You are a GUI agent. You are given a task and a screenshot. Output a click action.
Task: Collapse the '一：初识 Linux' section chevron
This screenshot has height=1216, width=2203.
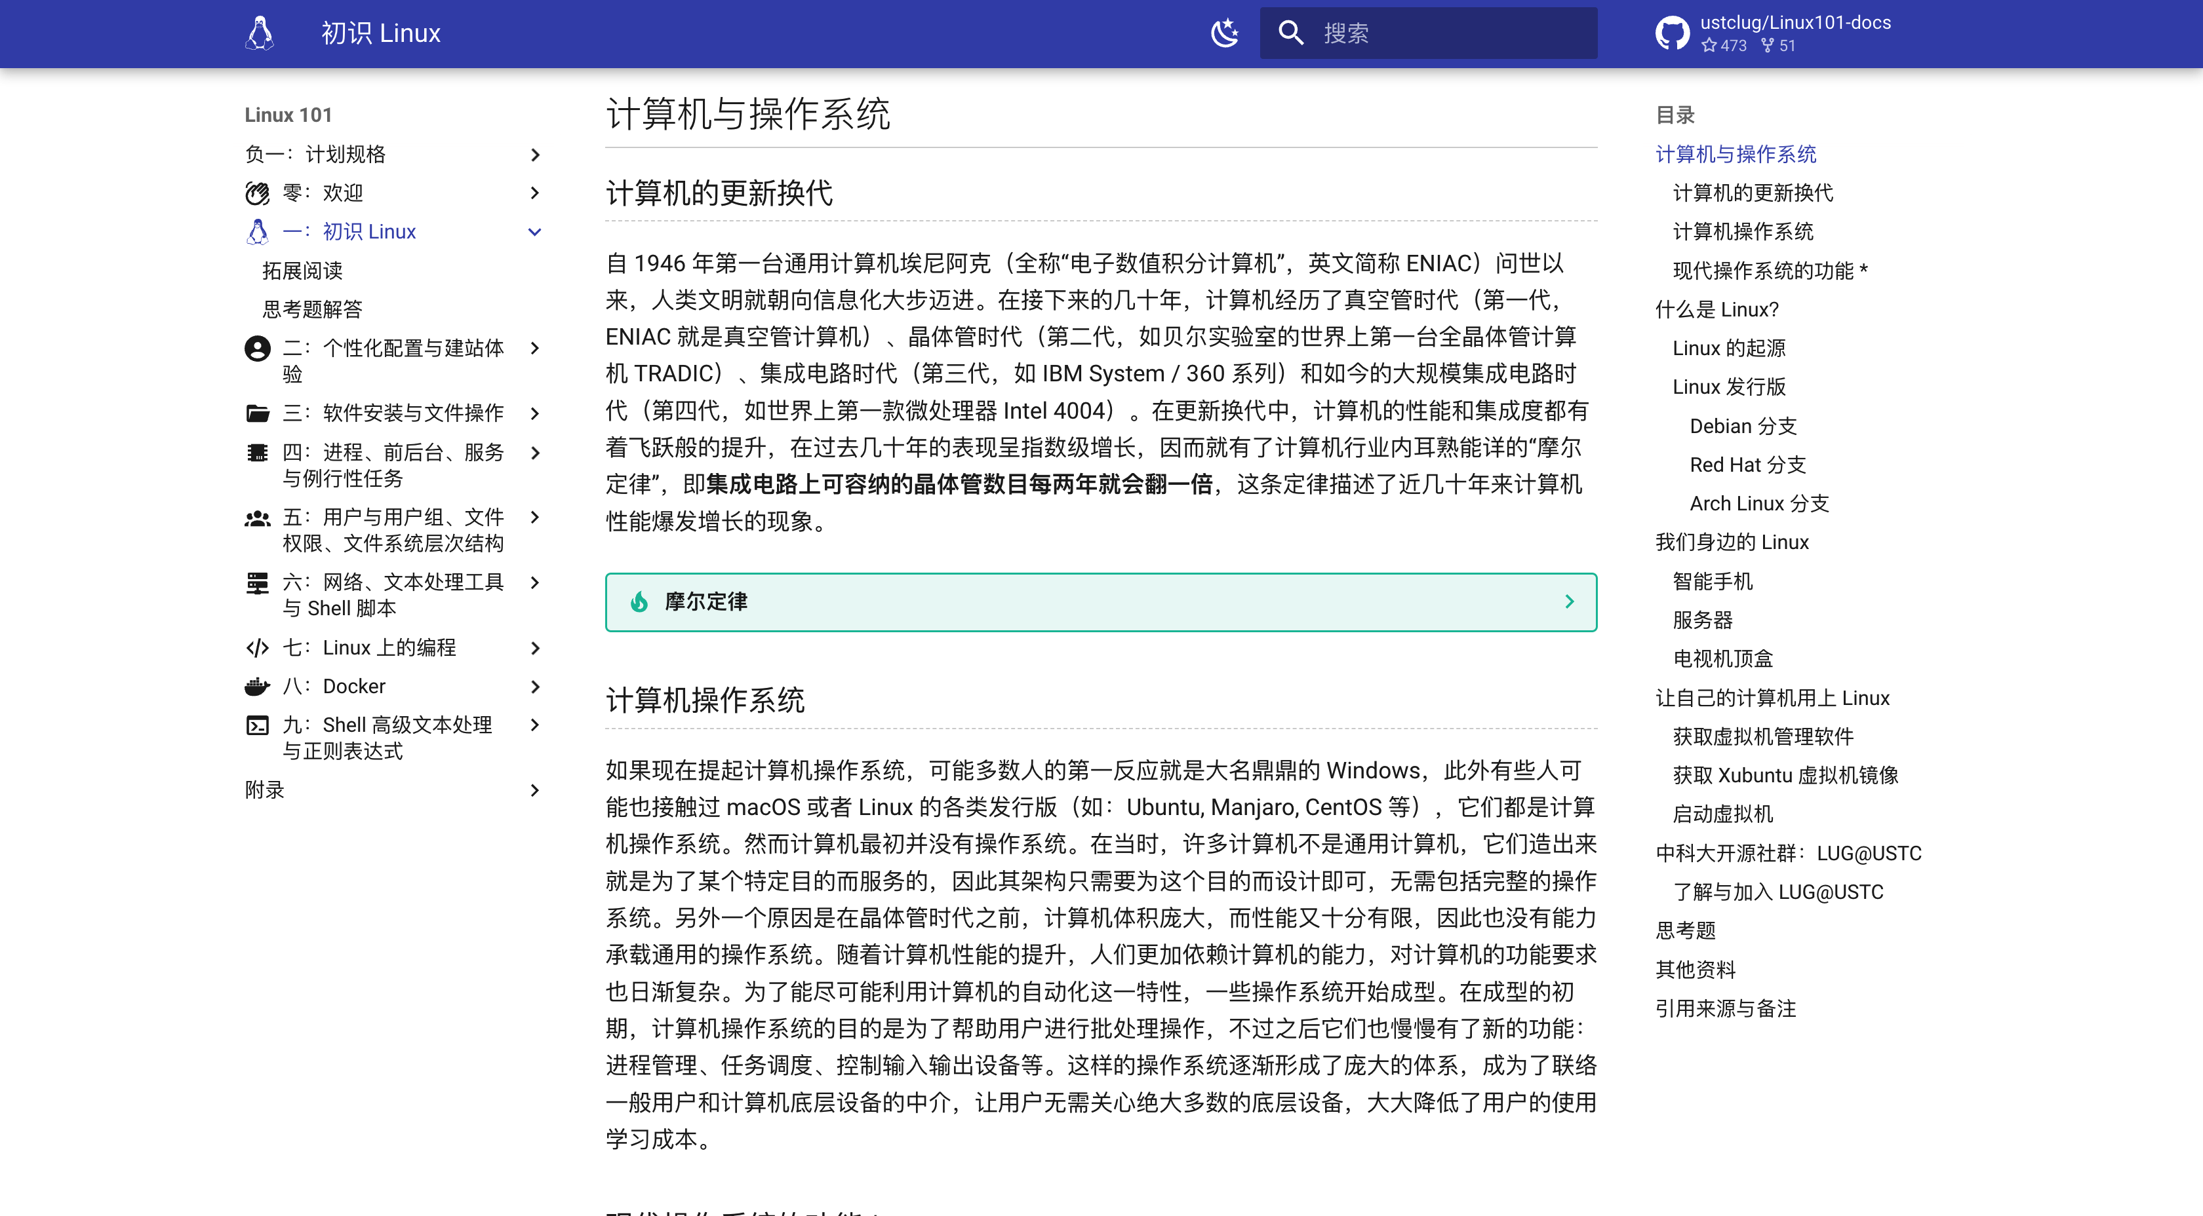point(536,231)
